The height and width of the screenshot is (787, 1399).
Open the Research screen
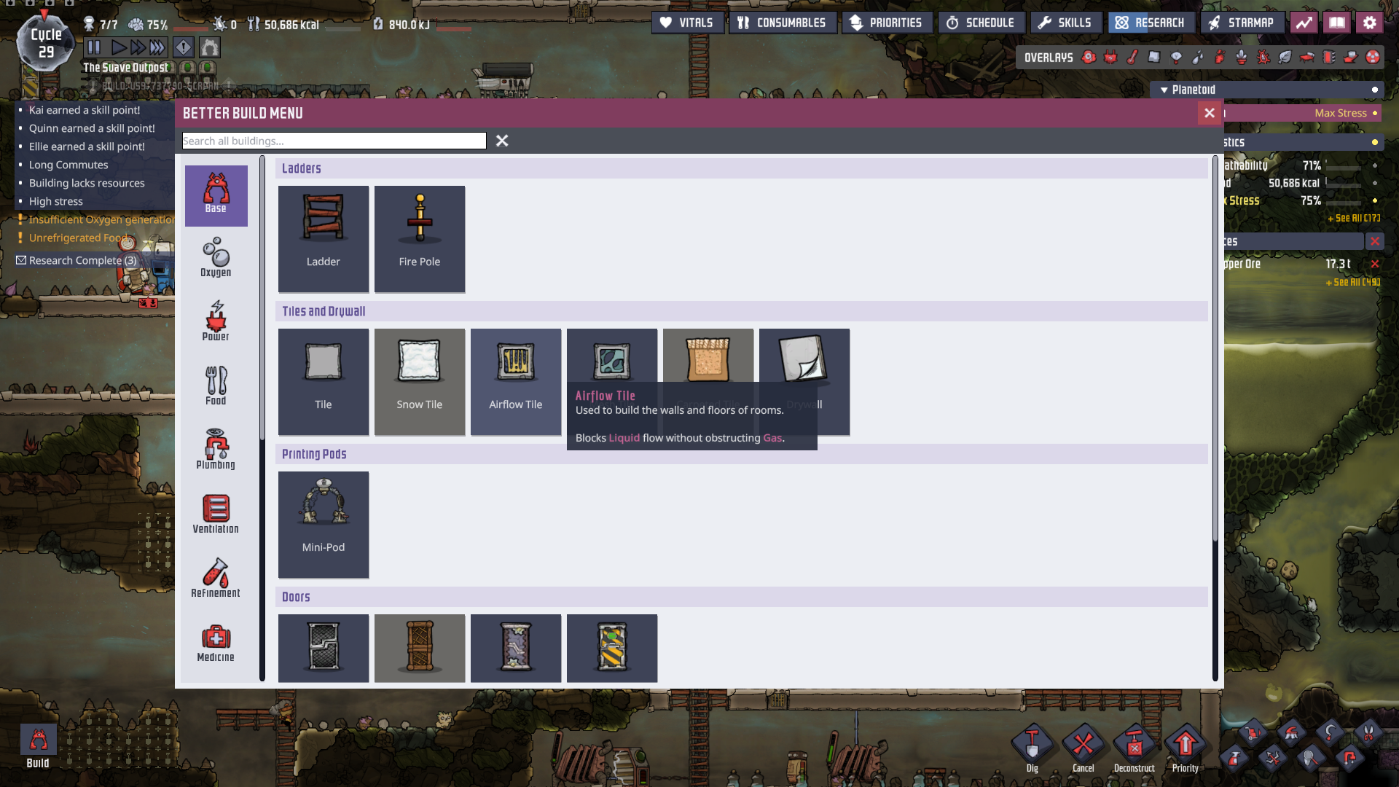(x=1151, y=23)
